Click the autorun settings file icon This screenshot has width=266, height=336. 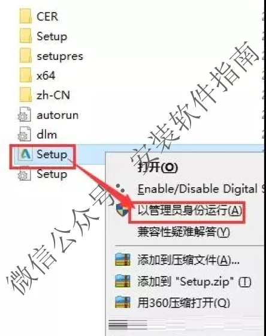[x=25, y=115]
